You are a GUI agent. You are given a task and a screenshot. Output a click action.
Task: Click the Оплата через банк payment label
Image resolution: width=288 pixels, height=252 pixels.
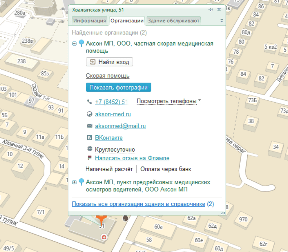[166, 169]
